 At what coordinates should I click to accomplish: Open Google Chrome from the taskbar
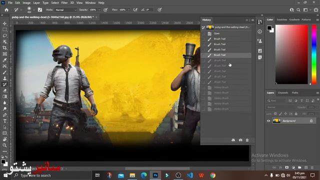(213, 175)
